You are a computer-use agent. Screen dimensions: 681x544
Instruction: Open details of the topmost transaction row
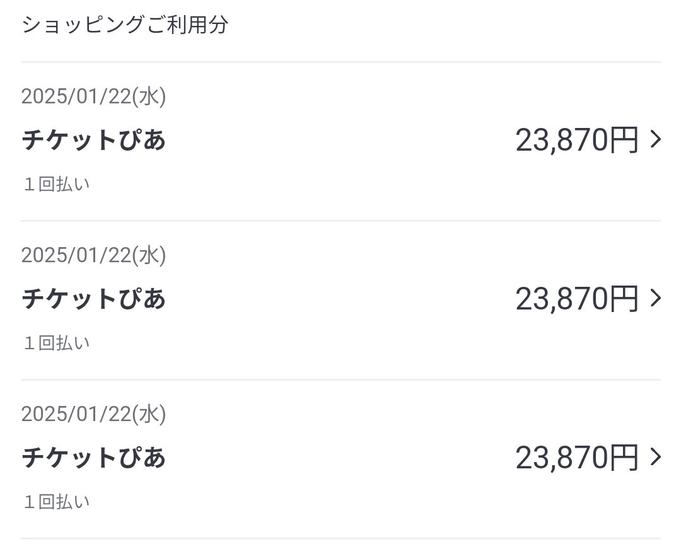pyautogui.click(x=340, y=141)
